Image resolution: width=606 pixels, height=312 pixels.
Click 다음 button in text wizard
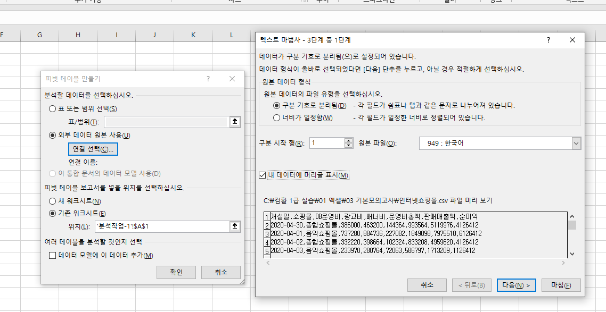516,285
